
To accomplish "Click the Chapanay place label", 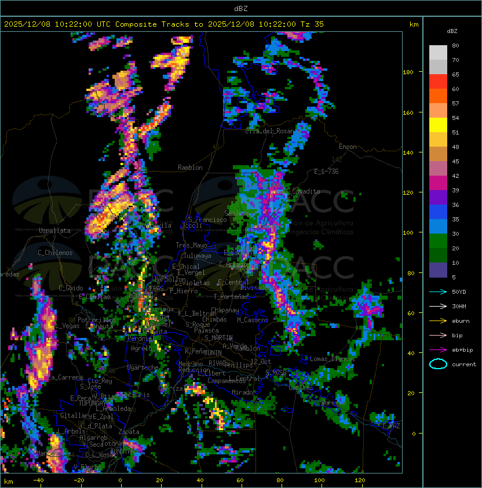I will 225,310.
